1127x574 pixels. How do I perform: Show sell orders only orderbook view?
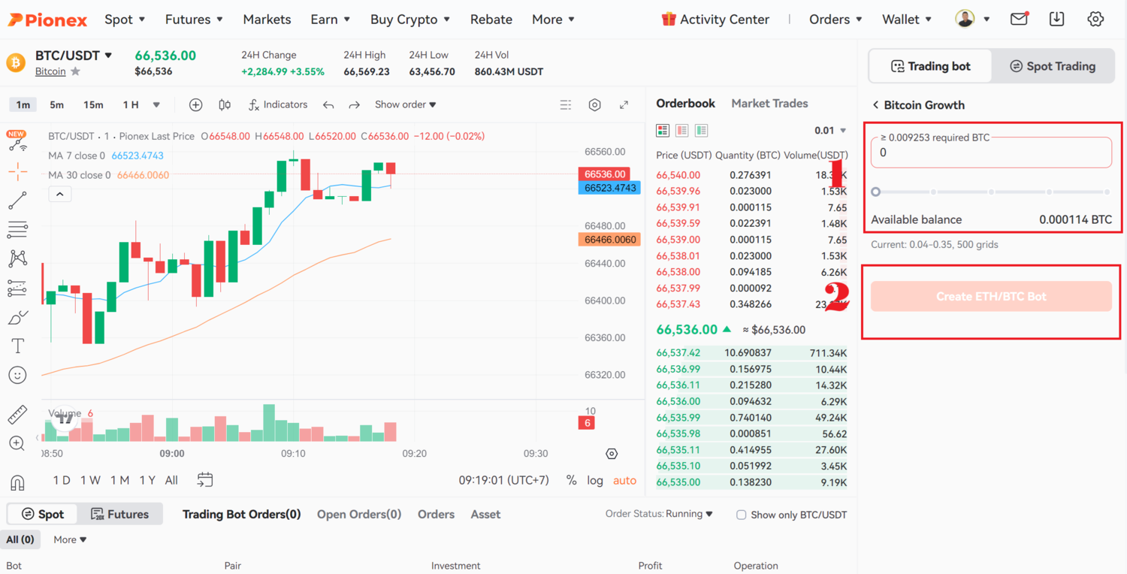click(682, 131)
